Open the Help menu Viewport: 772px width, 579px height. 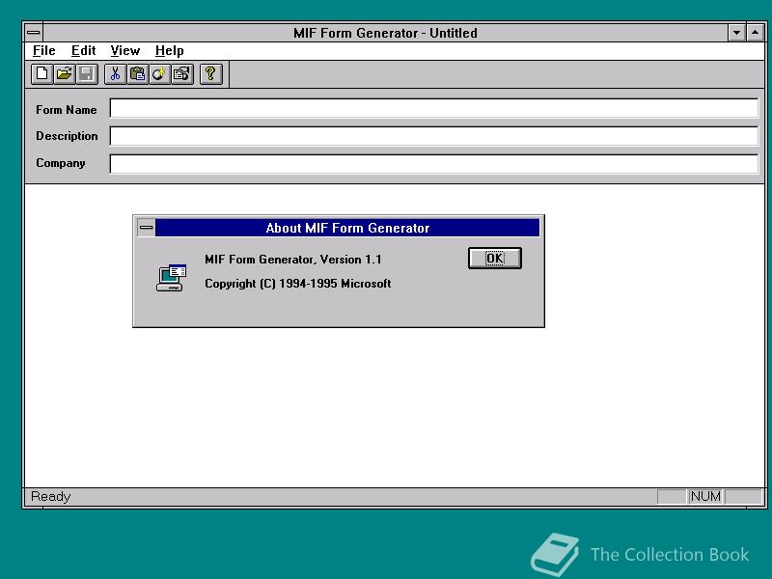point(170,51)
